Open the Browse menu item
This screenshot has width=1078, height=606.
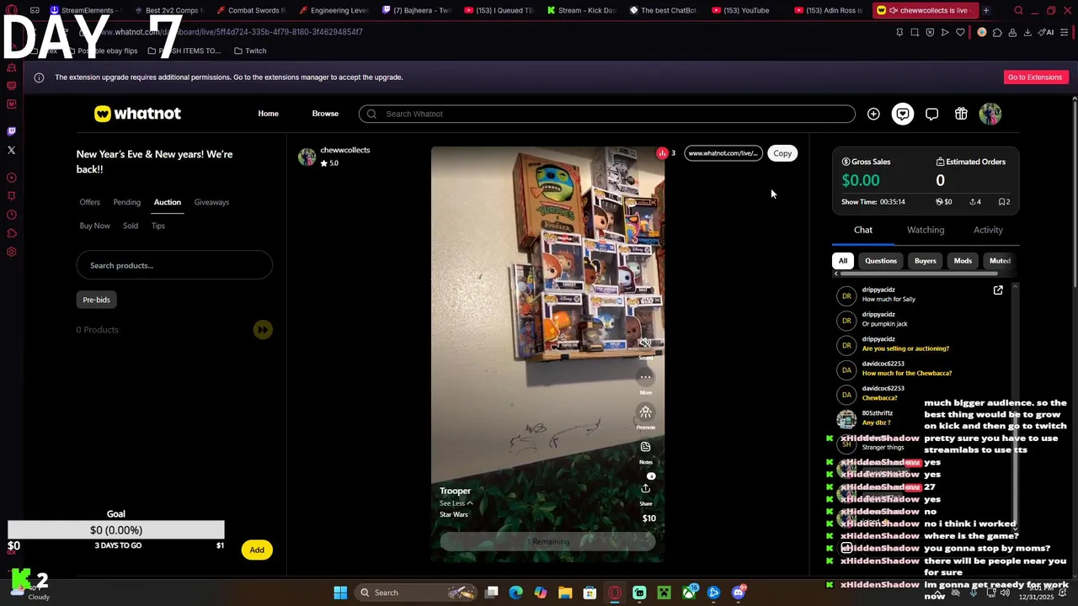pos(325,114)
